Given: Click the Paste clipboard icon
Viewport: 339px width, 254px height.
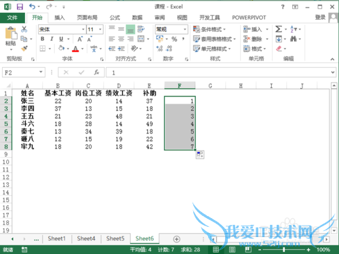Looking at the screenshot, I should point(11,33).
